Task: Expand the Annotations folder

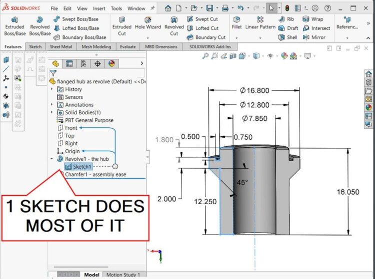Action: tap(51, 104)
